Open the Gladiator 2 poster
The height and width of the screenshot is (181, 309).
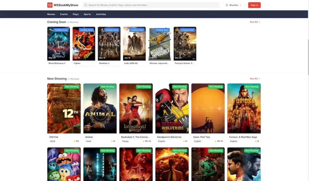109,44
